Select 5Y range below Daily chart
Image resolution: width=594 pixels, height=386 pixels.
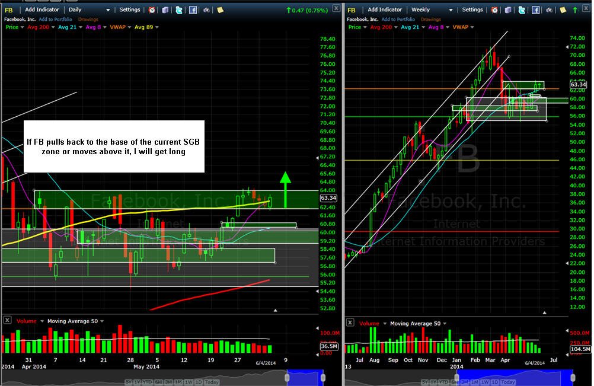click(129, 382)
